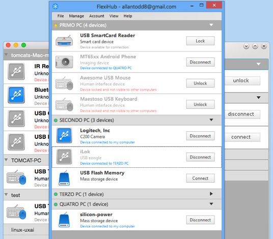Click the FlexiHub logo icon in title bar
273x239 pixels.
pyautogui.click(x=56, y=7)
